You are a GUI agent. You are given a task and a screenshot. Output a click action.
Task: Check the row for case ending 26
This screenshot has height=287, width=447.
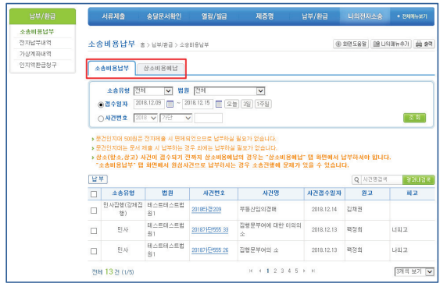(94, 251)
